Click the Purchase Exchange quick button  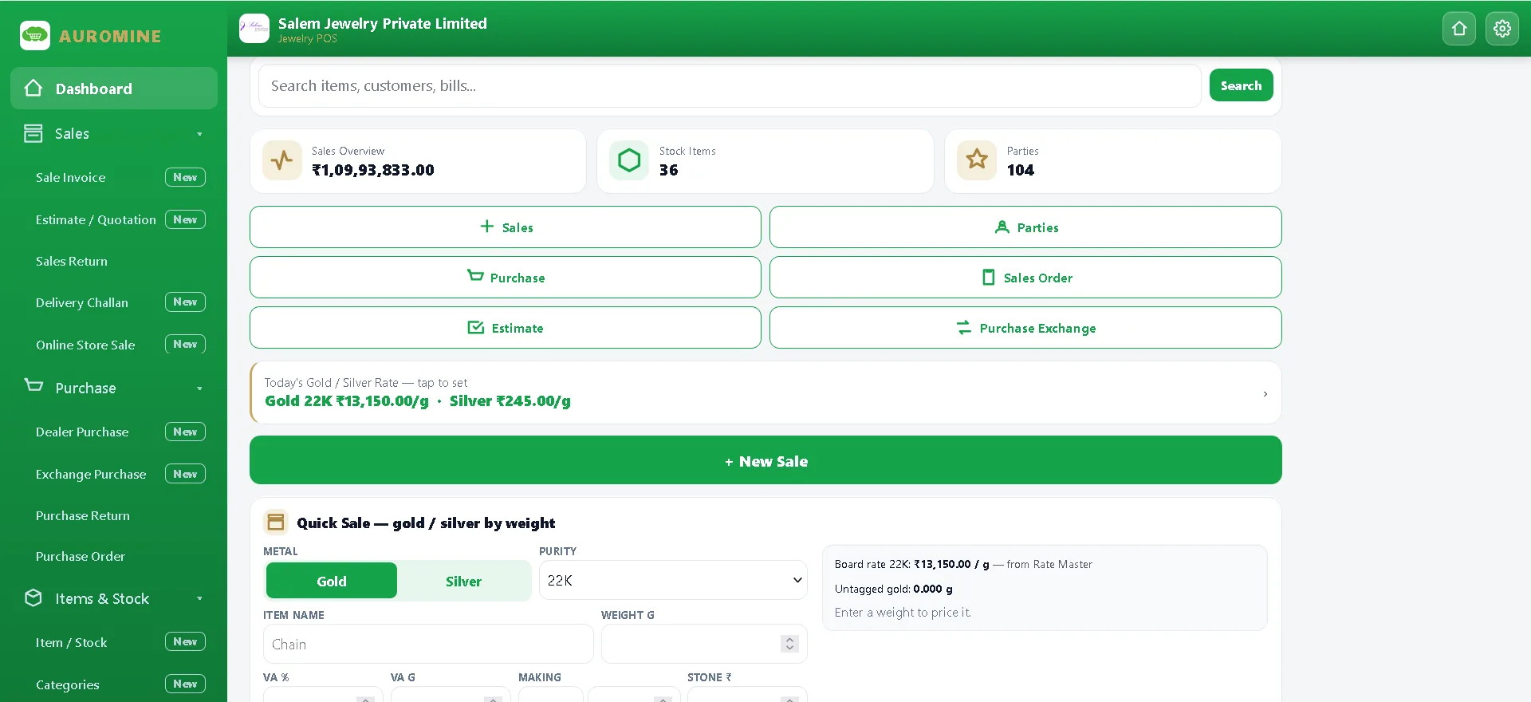pos(1025,328)
